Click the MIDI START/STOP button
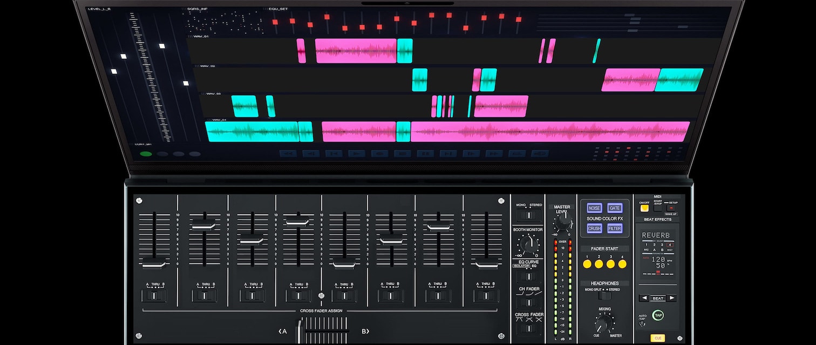Image resolution: width=816 pixels, height=345 pixels. point(658,208)
